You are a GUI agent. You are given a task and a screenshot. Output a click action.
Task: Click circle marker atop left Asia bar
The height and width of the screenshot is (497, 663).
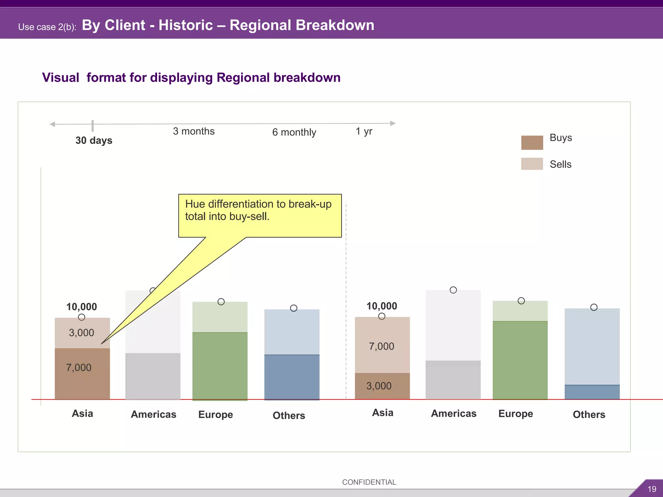(x=82, y=317)
